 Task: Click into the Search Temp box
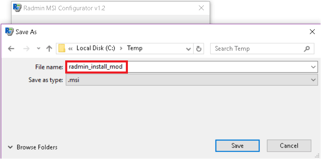point(257,49)
